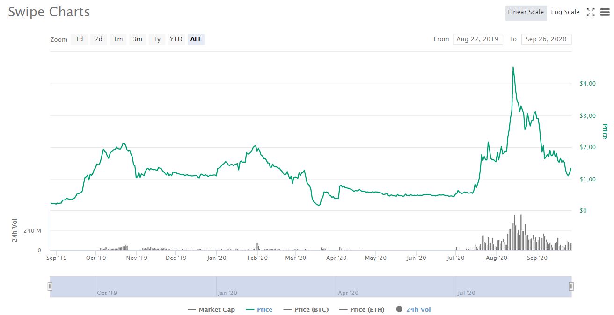Viewport: 614px width, 315px height.
Task: Open the chart hamburger menu icon
Action: [605, 13]
